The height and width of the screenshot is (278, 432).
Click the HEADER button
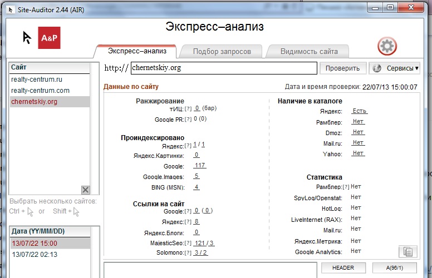343,267
